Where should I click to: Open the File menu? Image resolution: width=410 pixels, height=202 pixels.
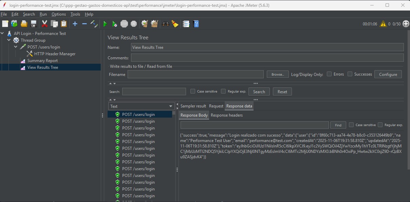(4, 14)
